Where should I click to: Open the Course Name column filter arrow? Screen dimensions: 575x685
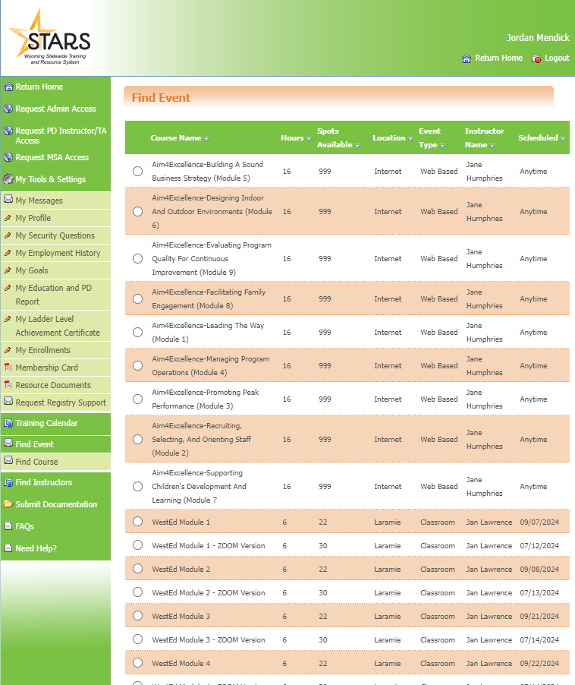206,139
